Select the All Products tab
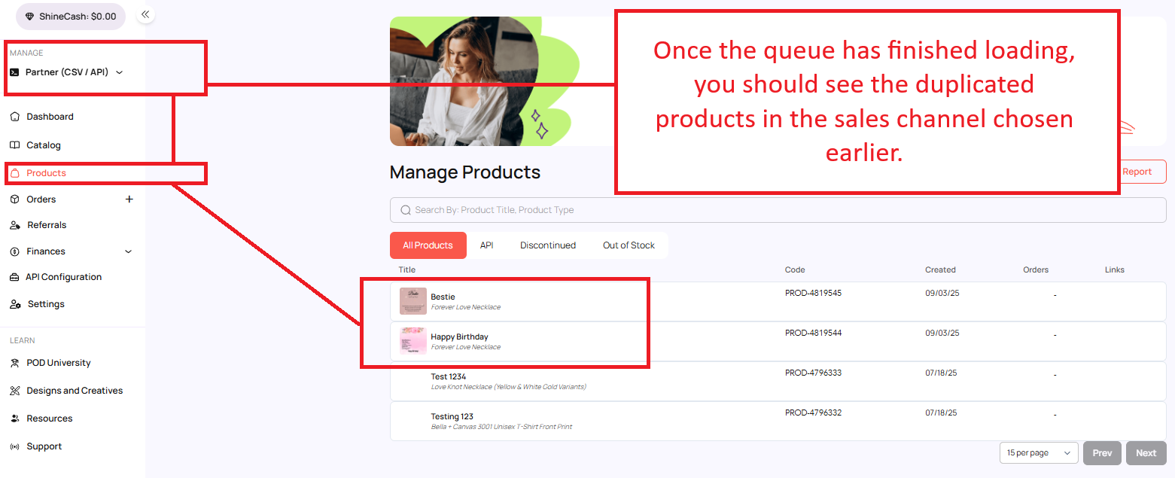 [428, 245]
